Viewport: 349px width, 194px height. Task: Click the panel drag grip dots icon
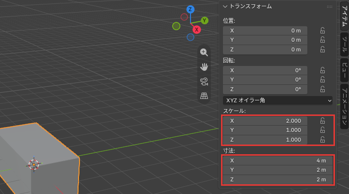point(330,7)
